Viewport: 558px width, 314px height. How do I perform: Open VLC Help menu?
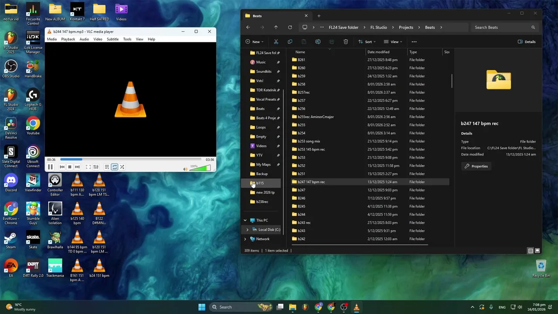click(x=151, y=39)
